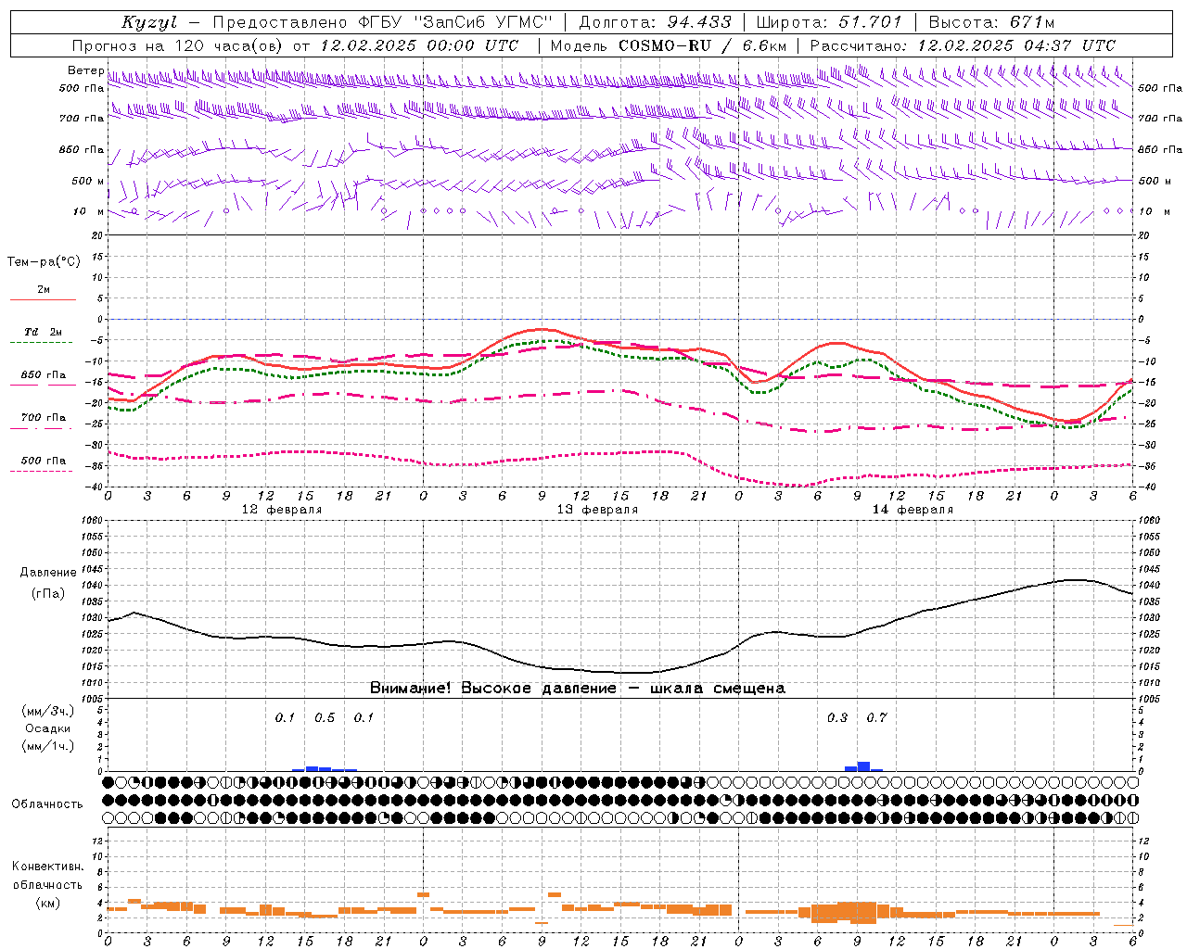1187x949 pixels.
Task: Click the 'Конвективн.' convective label
Action: [48, 867]
